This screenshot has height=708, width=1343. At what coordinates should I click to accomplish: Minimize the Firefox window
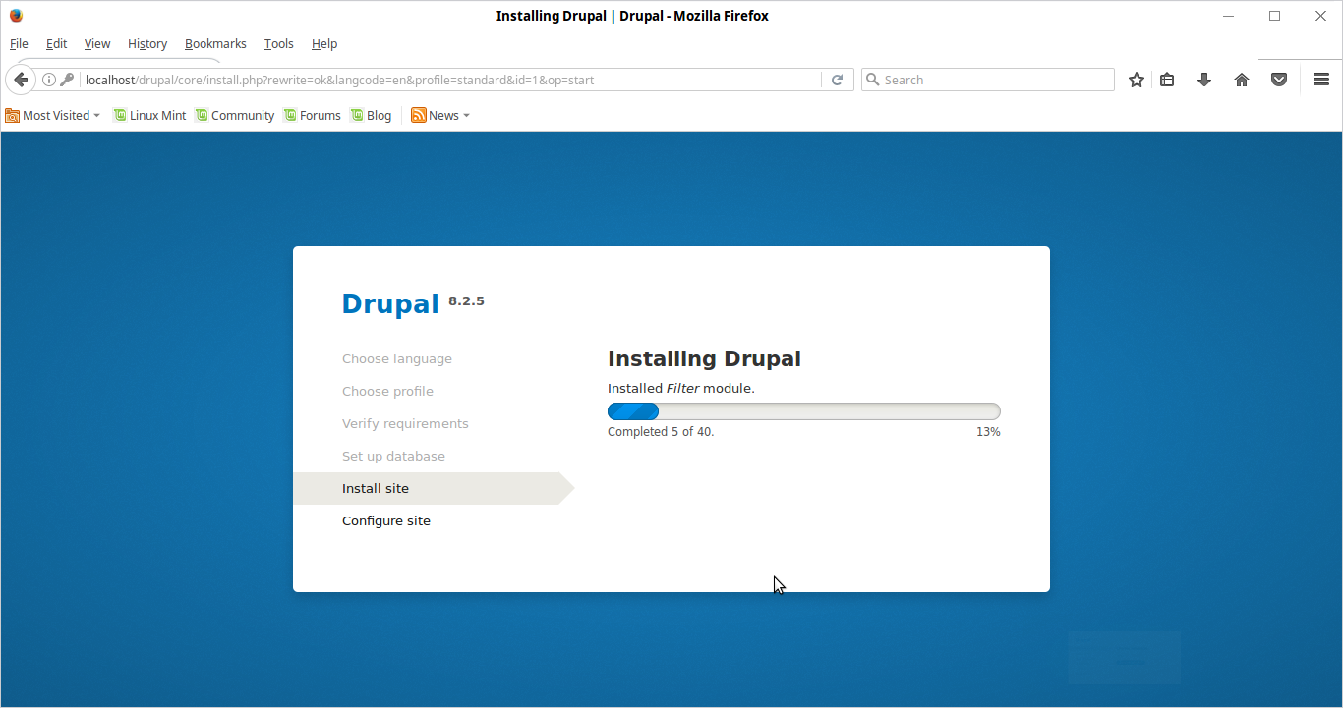(x=1229, y=16)
